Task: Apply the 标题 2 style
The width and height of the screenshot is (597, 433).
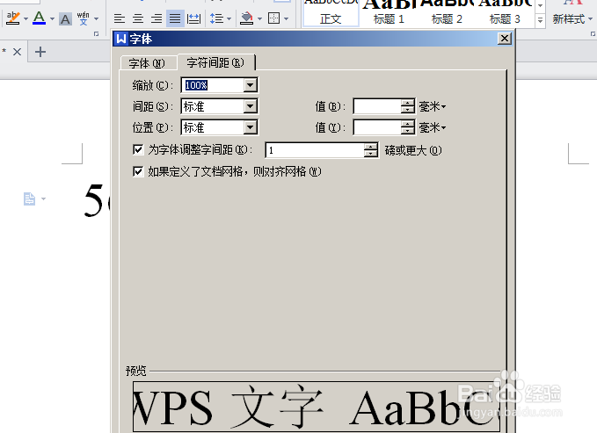Action: (x=447, y=13)
